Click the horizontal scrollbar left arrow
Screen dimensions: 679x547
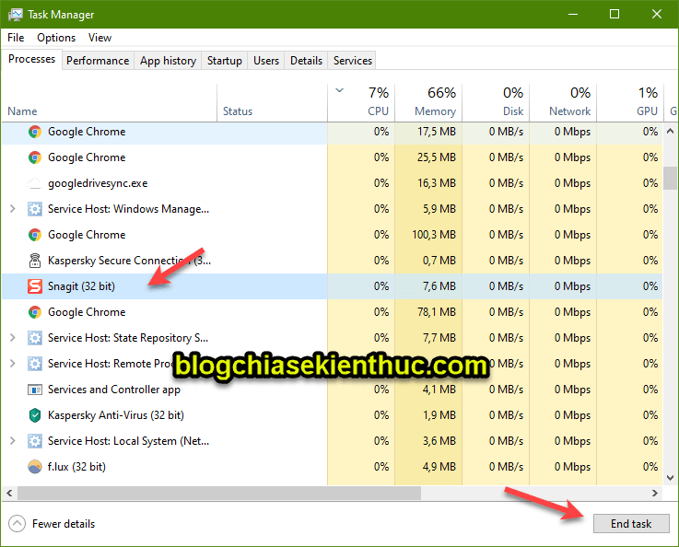(9, 493)
